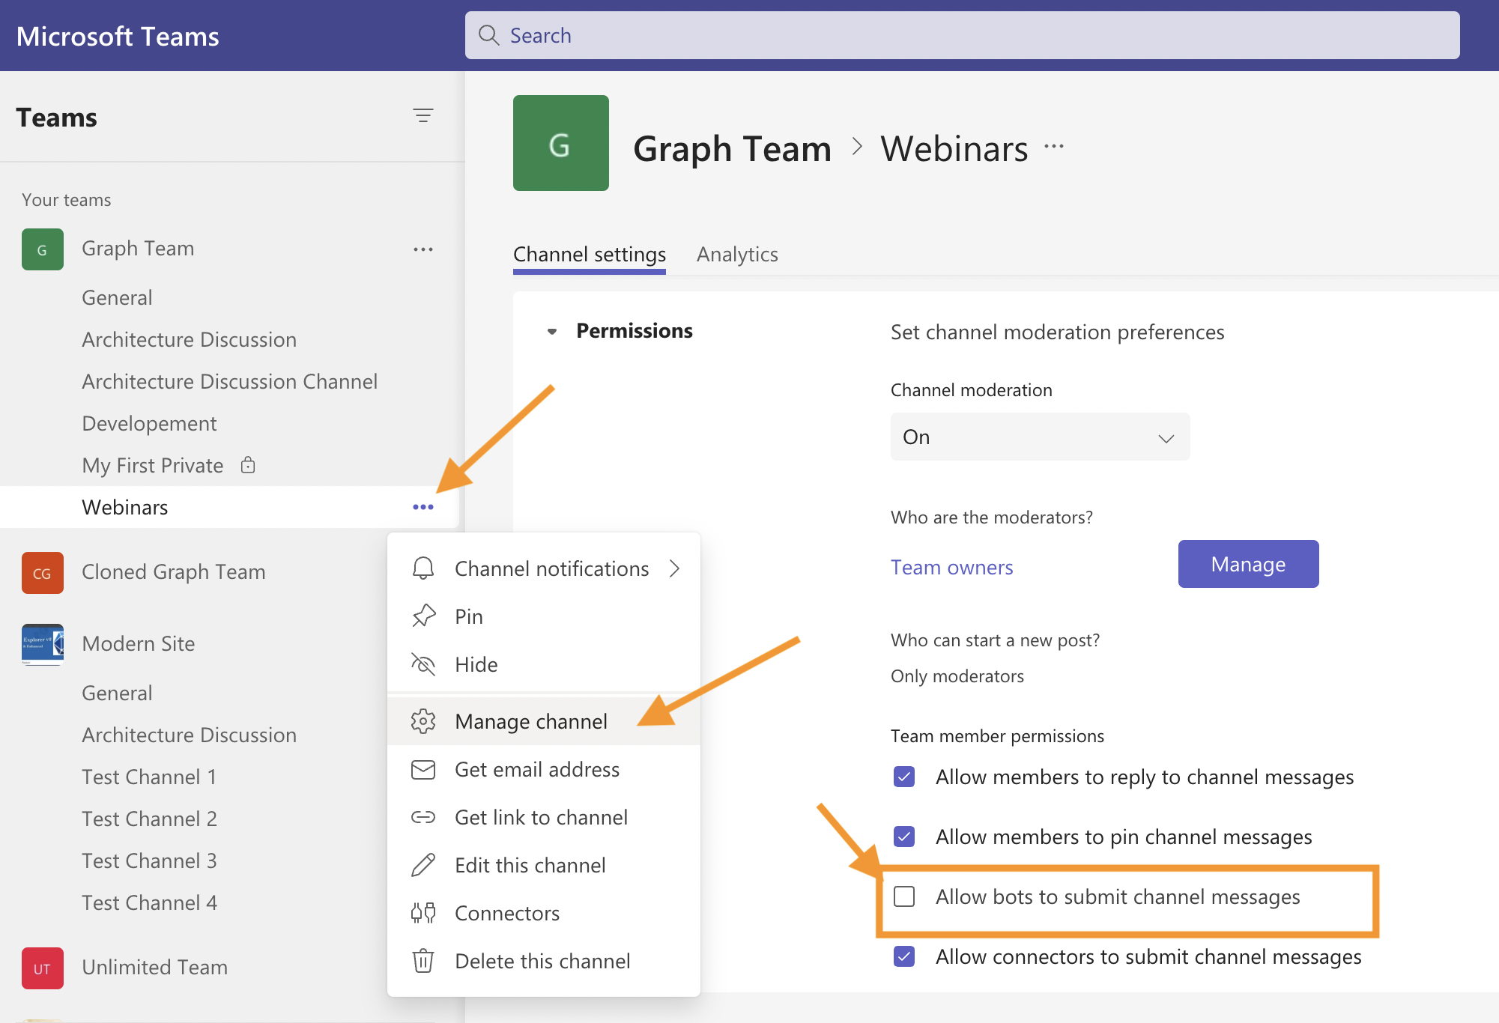Click the Delete this channel trash icon
The width and height of the screenshot is (1499, 1023).
(423, 961)
